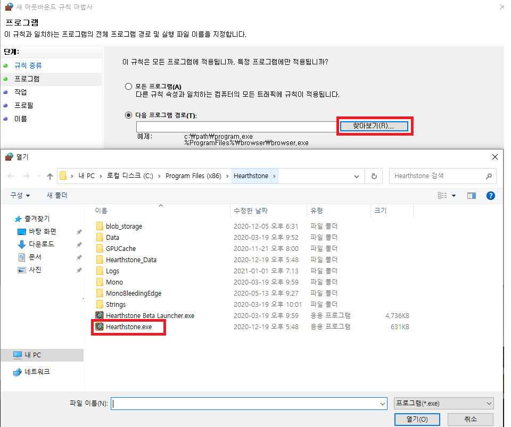Select the 프로필 step in wizard sidebar

coord(24,105)
